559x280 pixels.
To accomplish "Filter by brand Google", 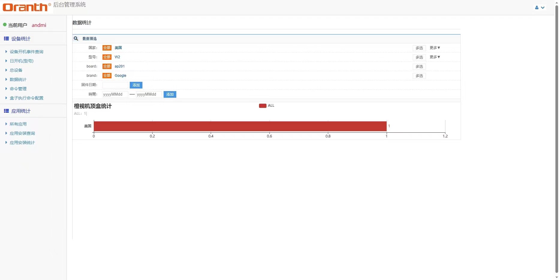I will [x=120, y=76].
